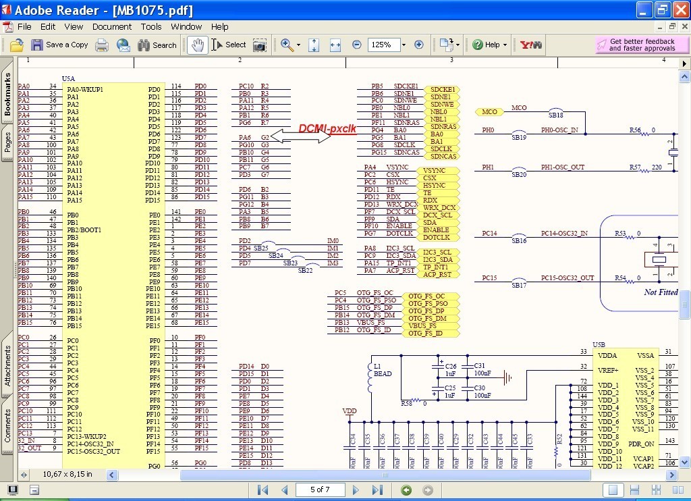
Task: Email the PDF via envelope globe icon
Action: pyautogui.click(x=123, y=45)
